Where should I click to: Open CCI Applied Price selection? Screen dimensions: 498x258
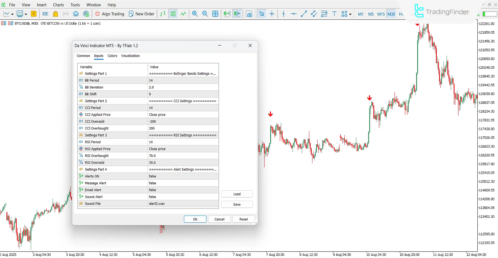[183, 114]
